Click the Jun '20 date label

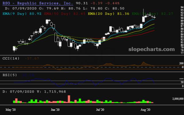[x=55, y=109]
